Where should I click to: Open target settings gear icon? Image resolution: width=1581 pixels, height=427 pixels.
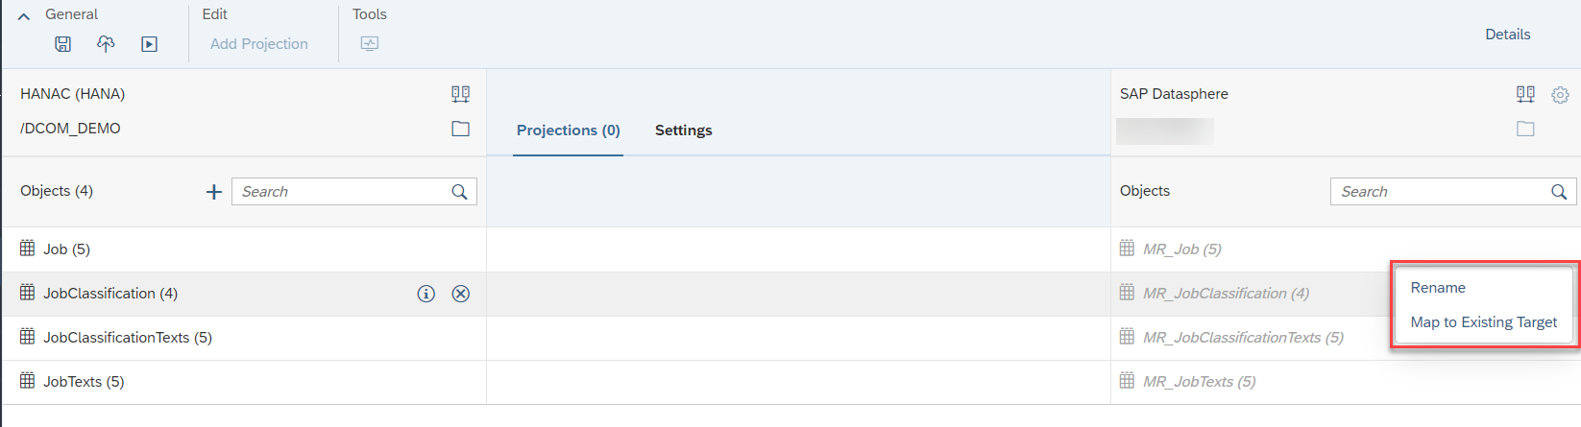1560,95
